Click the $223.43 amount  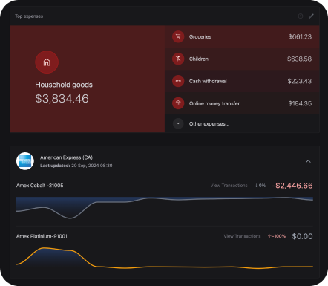[x=300, y=81]
